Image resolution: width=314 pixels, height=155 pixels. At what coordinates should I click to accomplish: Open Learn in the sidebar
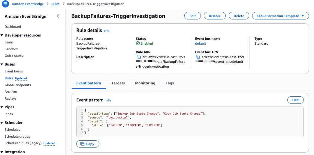9,42
